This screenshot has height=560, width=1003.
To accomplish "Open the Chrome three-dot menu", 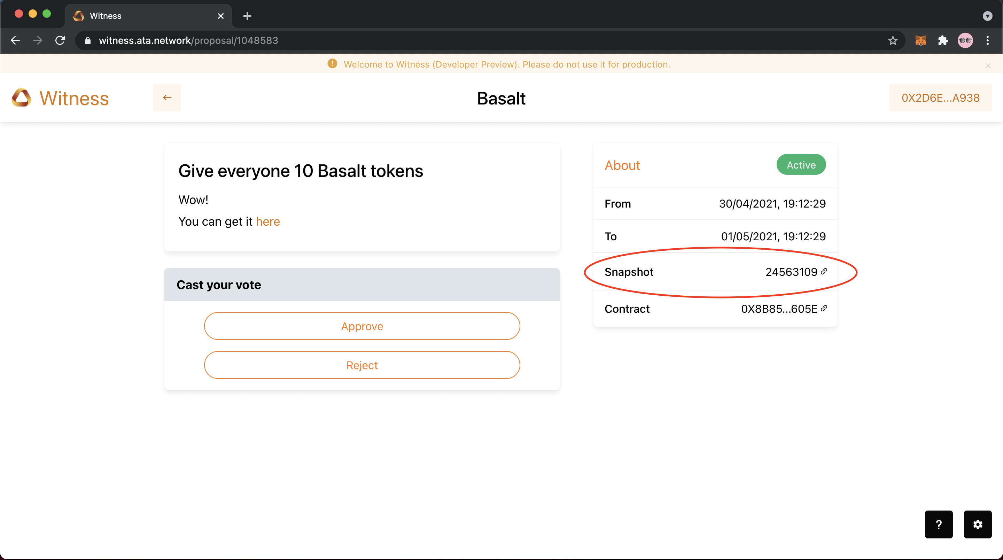I will (x=987, y=40).
